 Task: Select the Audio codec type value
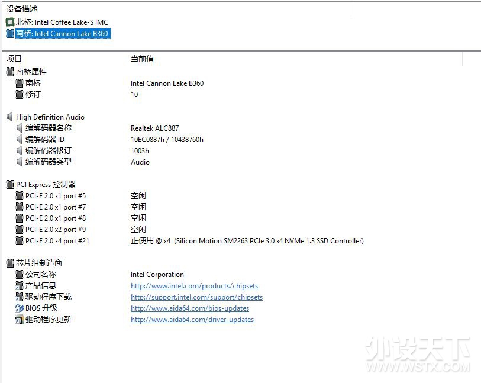point(140,162)
